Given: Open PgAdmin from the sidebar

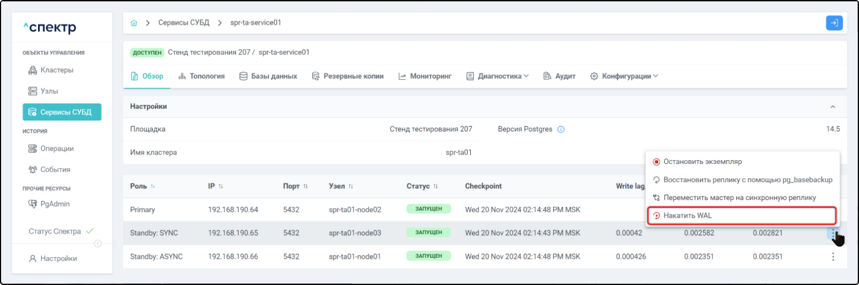Looking at the screenshot, I should click(x=55, y=204).
